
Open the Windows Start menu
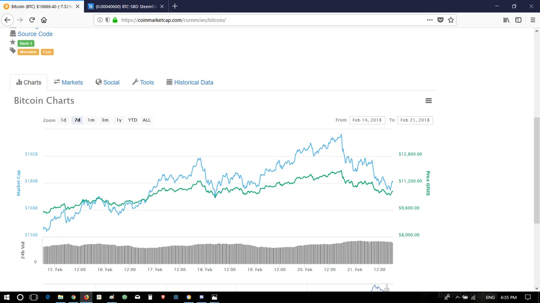tap(7, 297)
